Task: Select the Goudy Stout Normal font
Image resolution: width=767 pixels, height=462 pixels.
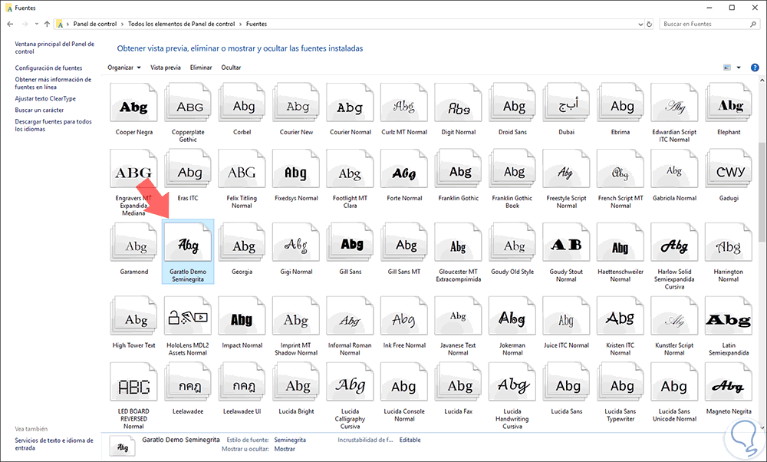Action: tap(567, 246)
